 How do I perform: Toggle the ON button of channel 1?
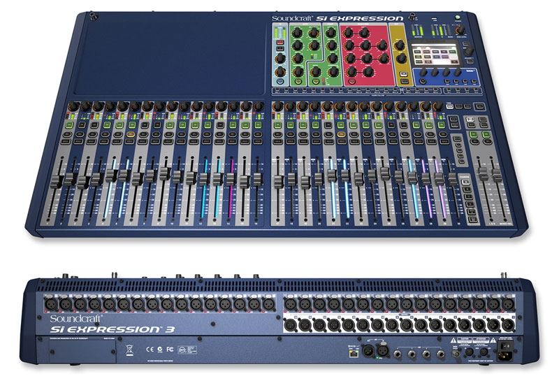(69, 125)
